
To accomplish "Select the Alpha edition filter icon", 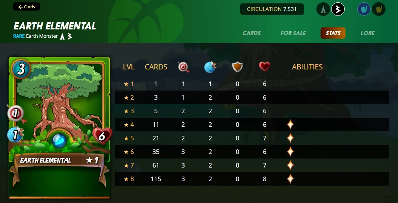I will point(323,9).
